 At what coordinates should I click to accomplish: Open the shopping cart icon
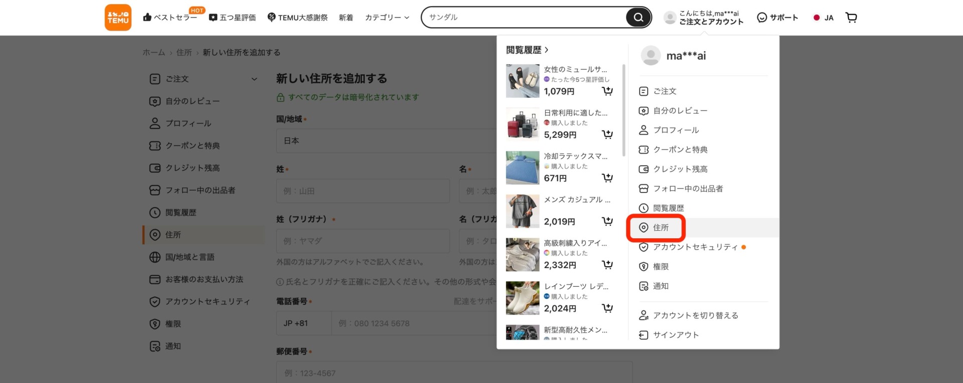pyautogui.click(x=851, y=18)
